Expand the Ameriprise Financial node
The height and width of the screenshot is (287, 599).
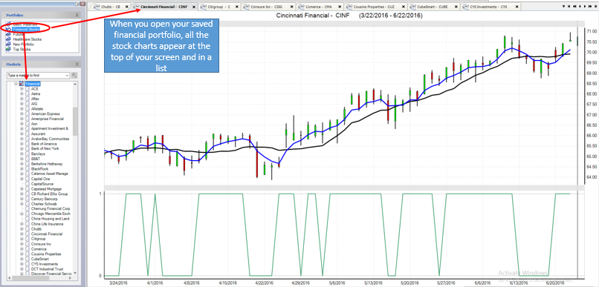(22, 119)
